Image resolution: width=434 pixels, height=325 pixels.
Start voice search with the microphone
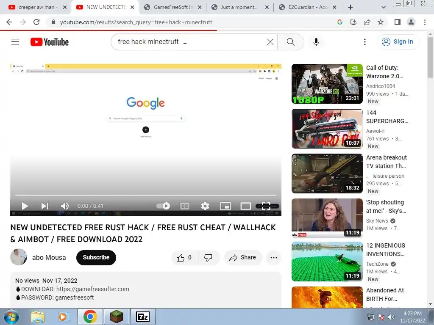pyautogui.click(x=316, y=42)
